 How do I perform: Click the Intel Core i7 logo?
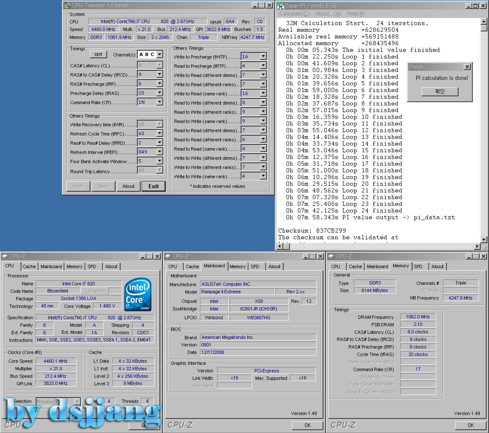(x=138, y=295)
